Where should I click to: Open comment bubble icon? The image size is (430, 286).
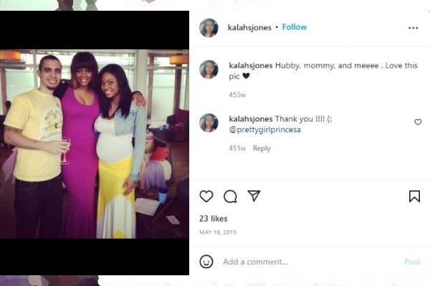point(230,196)
